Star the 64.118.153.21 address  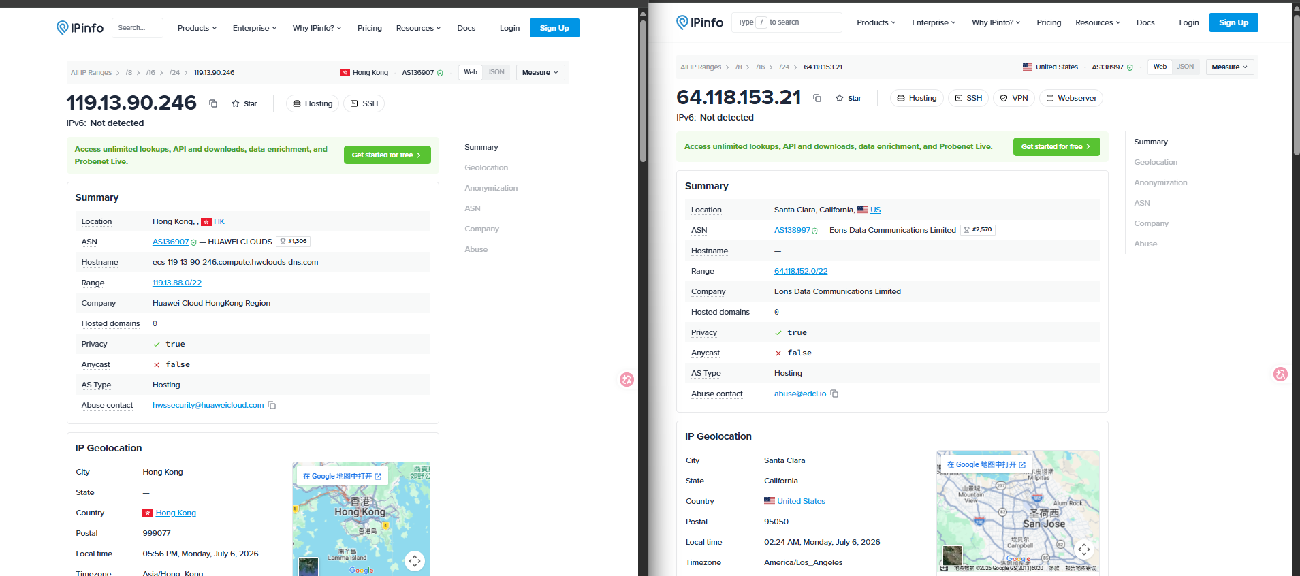point(849,98)
